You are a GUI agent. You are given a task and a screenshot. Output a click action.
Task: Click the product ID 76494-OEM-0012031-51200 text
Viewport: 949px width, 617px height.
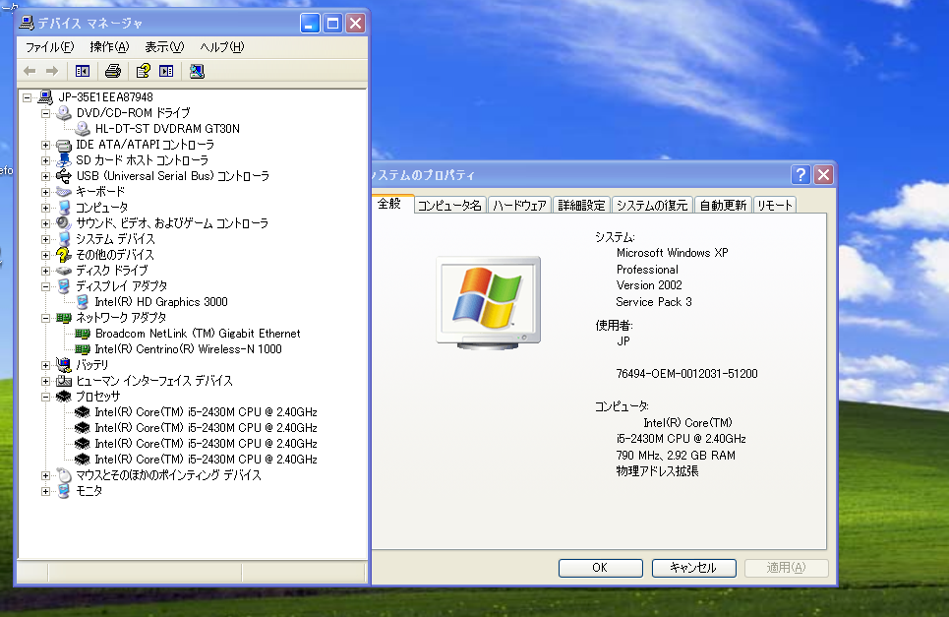click(686, 374)
